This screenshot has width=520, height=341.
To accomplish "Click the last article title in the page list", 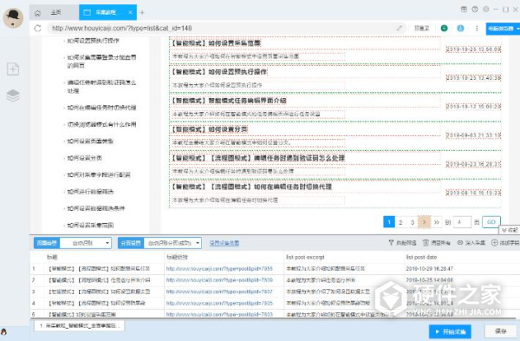I will click(251, 187).
